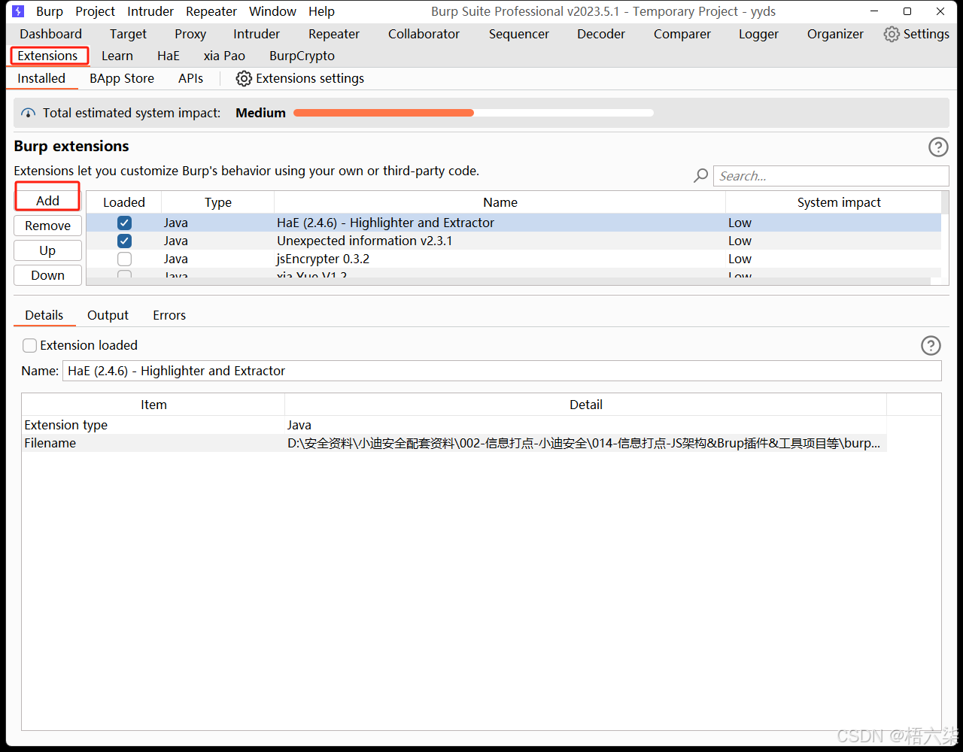
Task: Click the Filename row
Action: 454,443
